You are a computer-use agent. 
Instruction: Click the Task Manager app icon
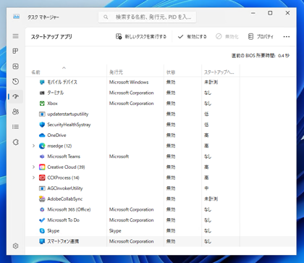pyautogui.click(x=16, y=17)
